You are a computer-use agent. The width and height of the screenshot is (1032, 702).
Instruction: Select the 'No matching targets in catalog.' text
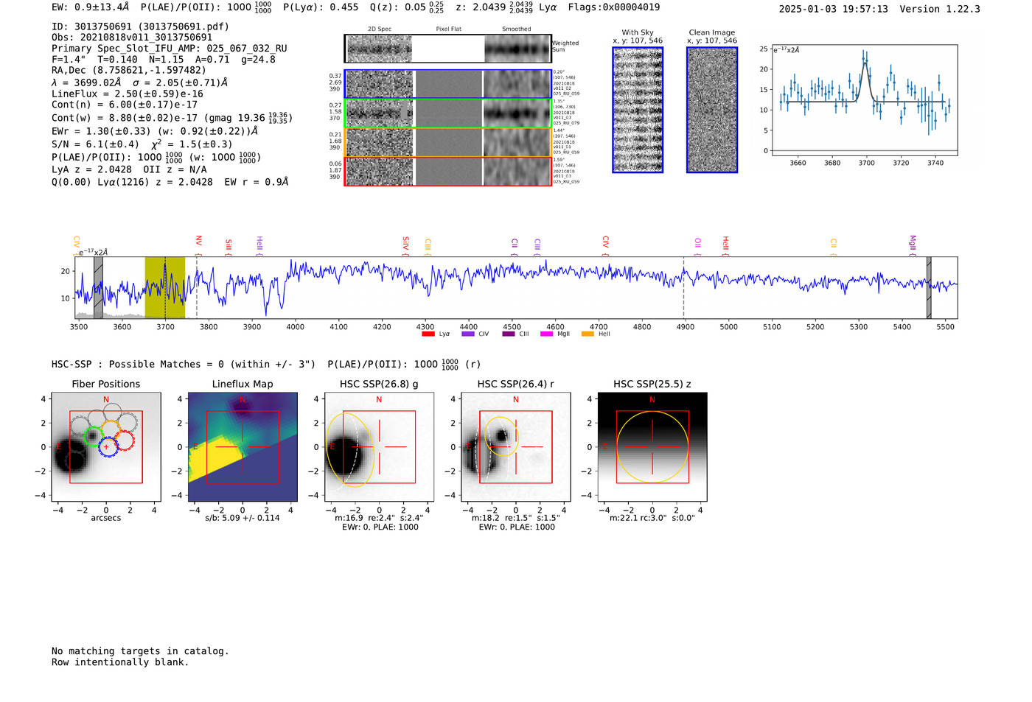[140, 651]
